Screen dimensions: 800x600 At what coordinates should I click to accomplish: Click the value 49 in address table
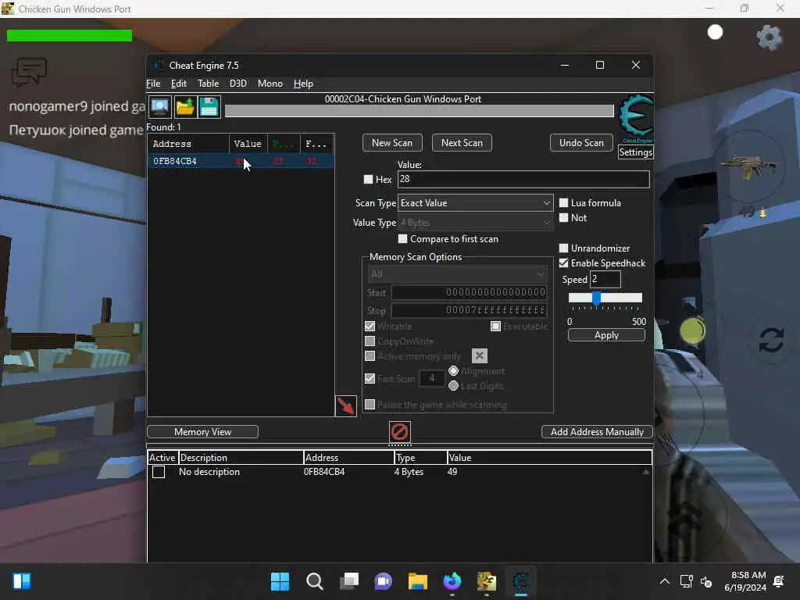pyautogui.click(x=452, y=472)
